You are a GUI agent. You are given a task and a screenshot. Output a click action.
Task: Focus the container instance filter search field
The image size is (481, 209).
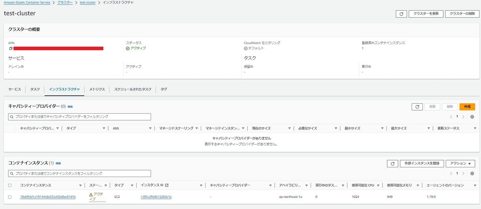[x=80, y=173]
